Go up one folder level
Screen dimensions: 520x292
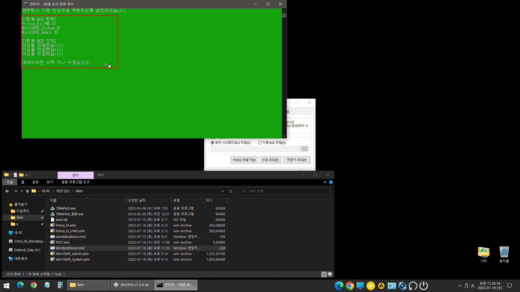[x=27, y=191]
